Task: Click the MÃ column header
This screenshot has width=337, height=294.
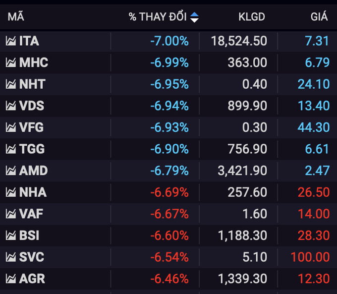Action: [16, 17]
